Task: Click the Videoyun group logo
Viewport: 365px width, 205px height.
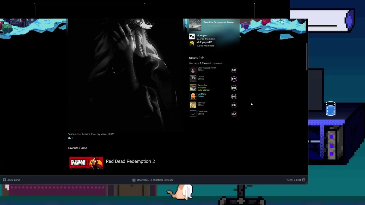Action: (x=192, y=36)
